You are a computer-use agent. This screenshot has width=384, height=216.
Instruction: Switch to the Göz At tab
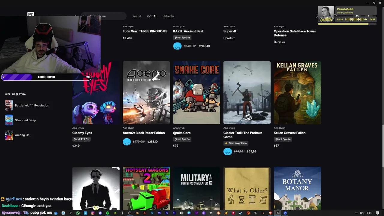152,16
